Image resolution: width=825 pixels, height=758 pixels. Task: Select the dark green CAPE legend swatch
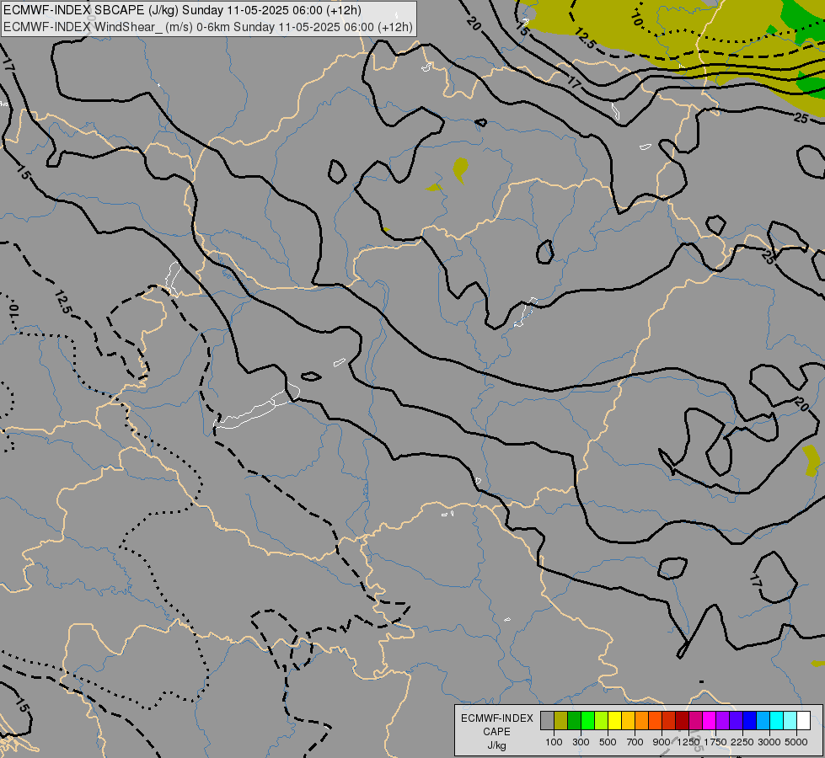coord(574,720)
